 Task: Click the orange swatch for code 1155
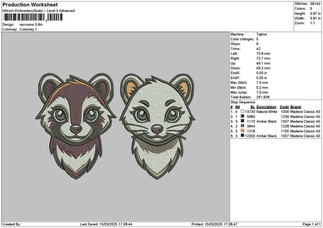pyautogui.click(x=243, y=131)
